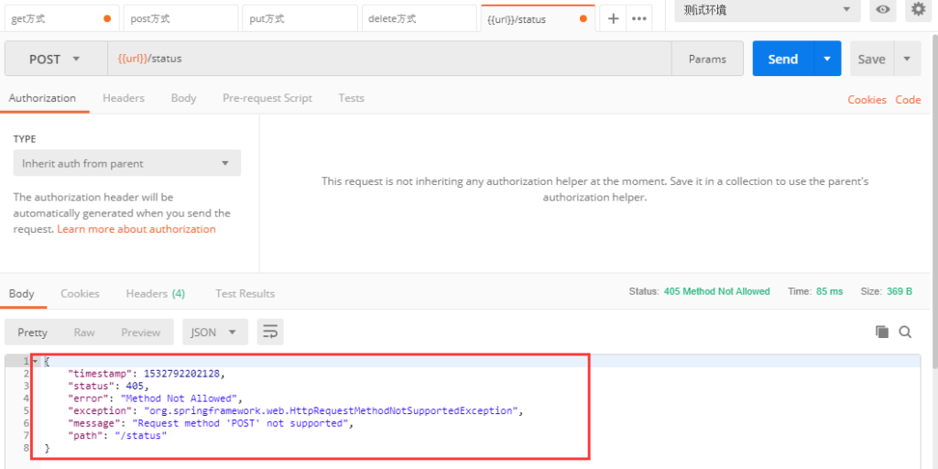Copy response body to clipboard
Screen dimensions: 938x469
pos(882,332)
